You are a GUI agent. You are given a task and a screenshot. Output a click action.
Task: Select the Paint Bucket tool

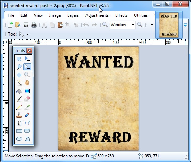point(19,91)
